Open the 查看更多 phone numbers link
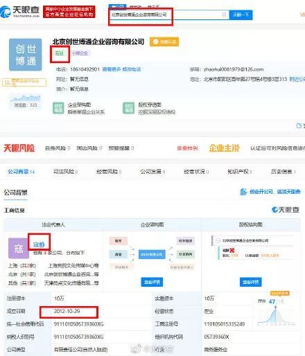305x356 pixels. point(112,69)
